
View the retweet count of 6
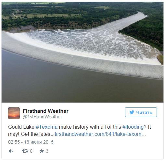(31, 151)
